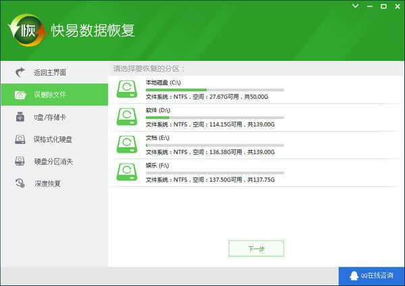405x286 pixels.
Task: Select partition label 软件 (D:\)
Action: (158, 110)
